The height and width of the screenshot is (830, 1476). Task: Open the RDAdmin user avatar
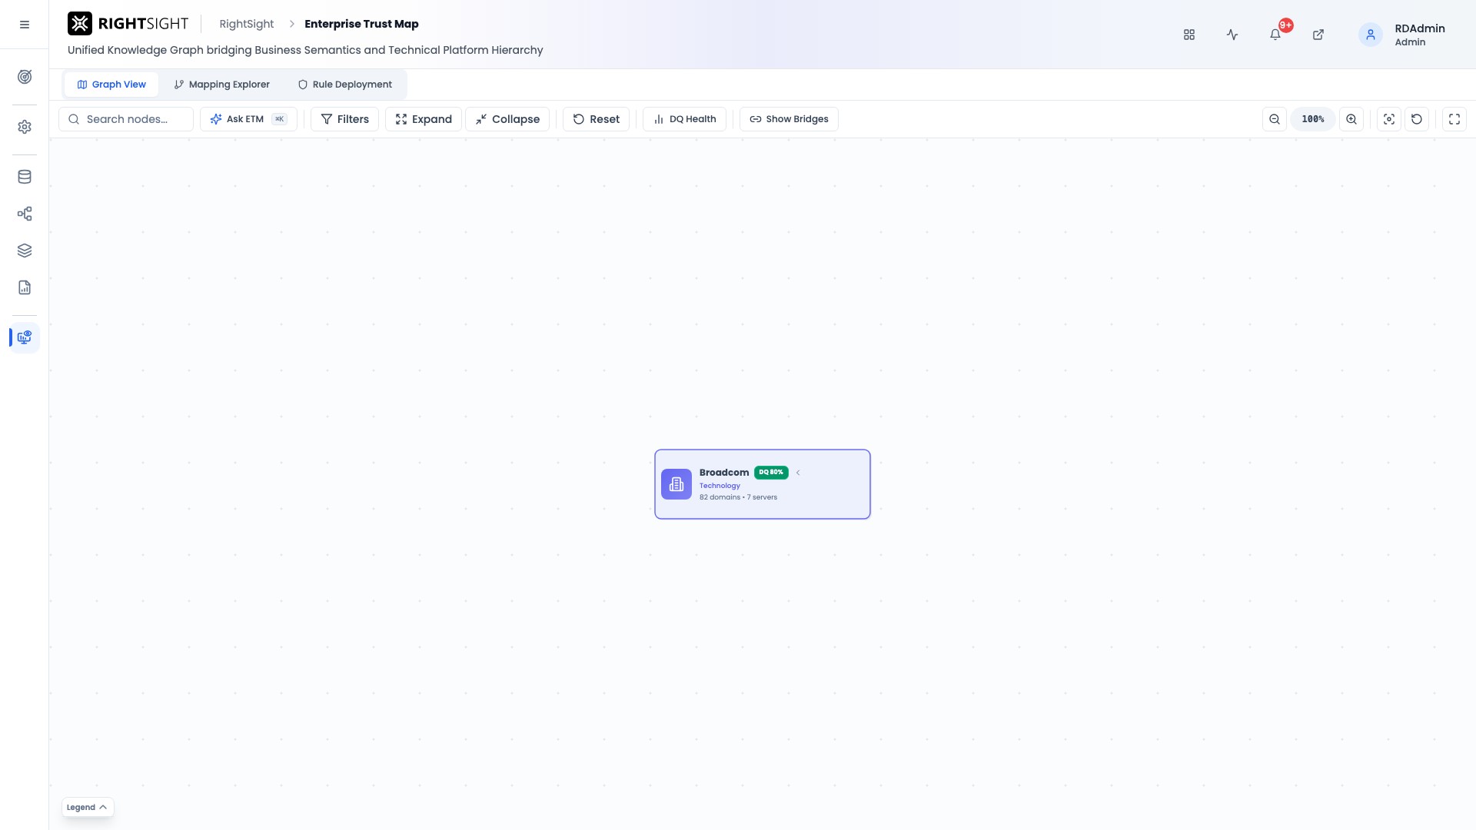click(1371, 35)
